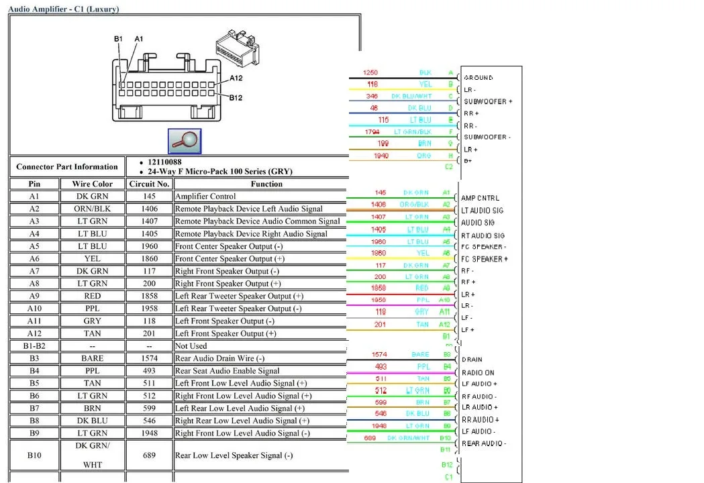Click the DK GRN/WHT wire label in diagram
704x483 pixels.
pyautogui.click(x=409, y=438)
